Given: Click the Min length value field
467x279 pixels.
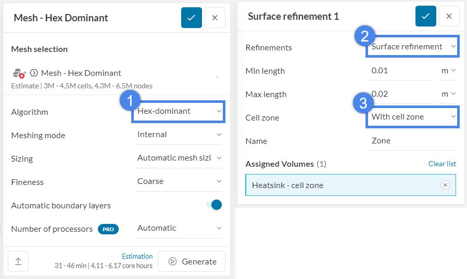Looking at the screenshot, I should pos(400,71).
